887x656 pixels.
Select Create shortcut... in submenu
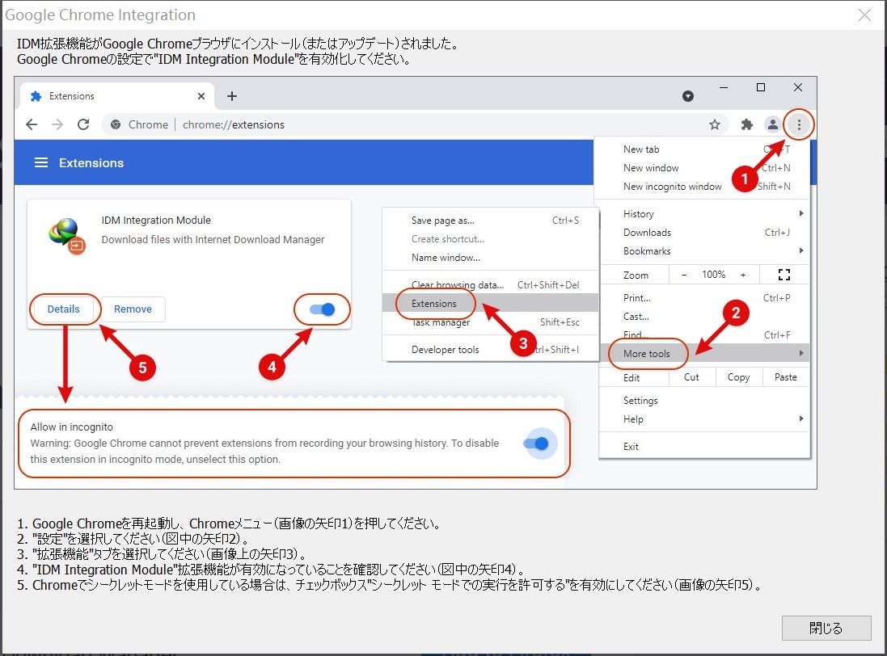(447, 239)
